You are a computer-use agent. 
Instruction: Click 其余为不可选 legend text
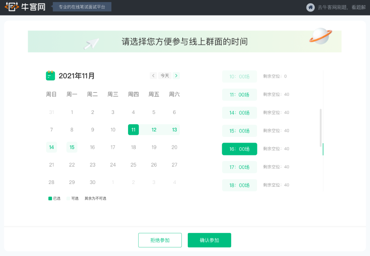tap(95, 198)
